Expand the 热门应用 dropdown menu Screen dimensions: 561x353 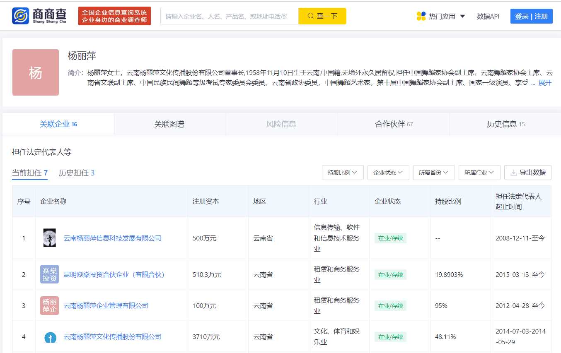[x=462, y=17]
